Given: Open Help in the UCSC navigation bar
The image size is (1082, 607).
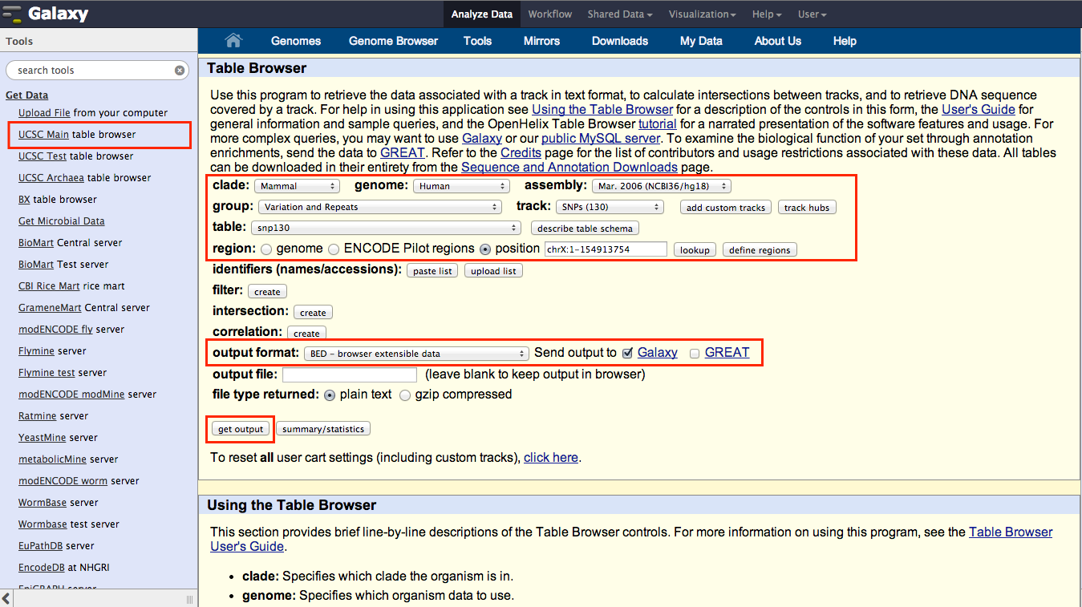Looking at the screenshot, I should 845,41.
